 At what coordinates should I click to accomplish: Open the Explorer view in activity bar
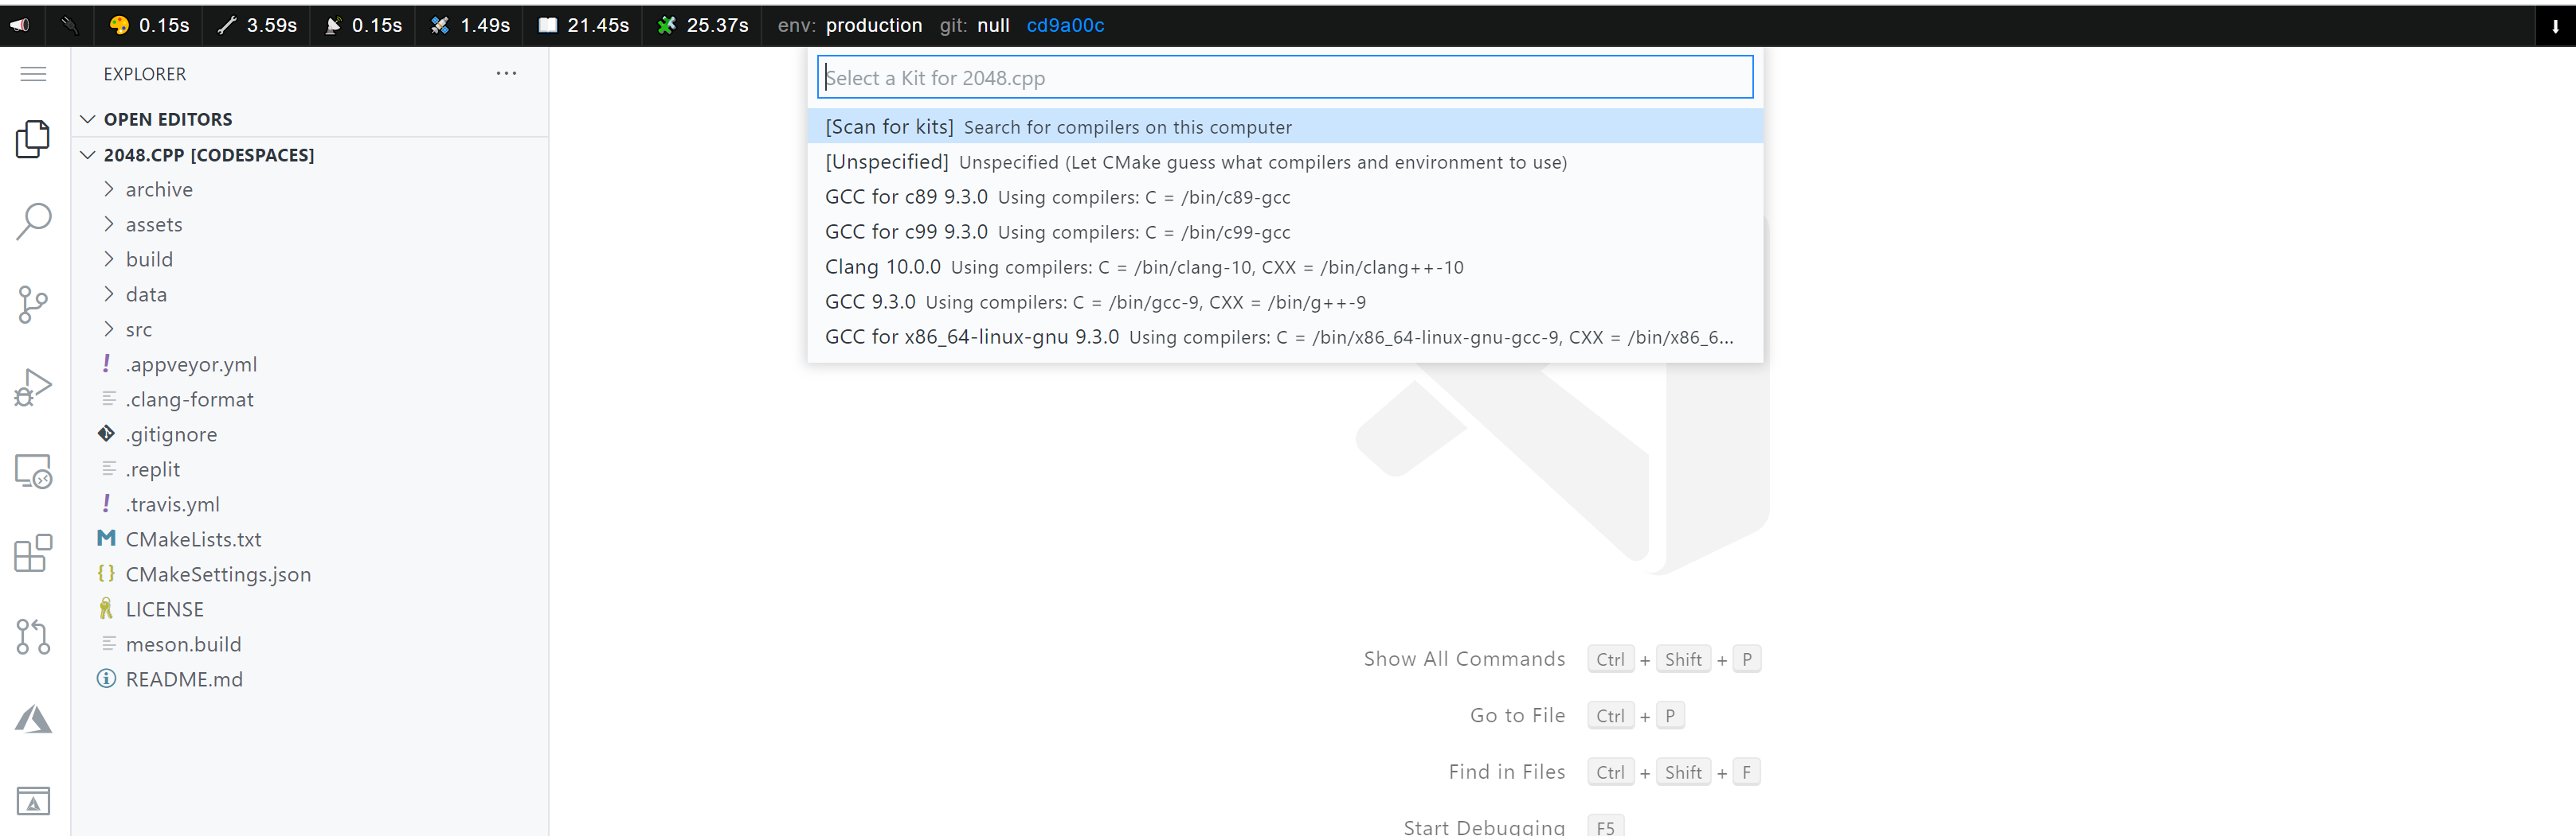34,139
